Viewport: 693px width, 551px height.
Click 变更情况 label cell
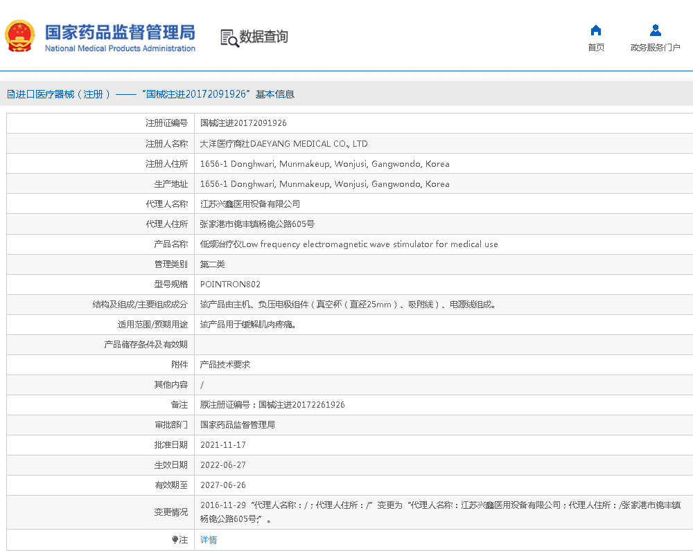click(x=100, y=512)
